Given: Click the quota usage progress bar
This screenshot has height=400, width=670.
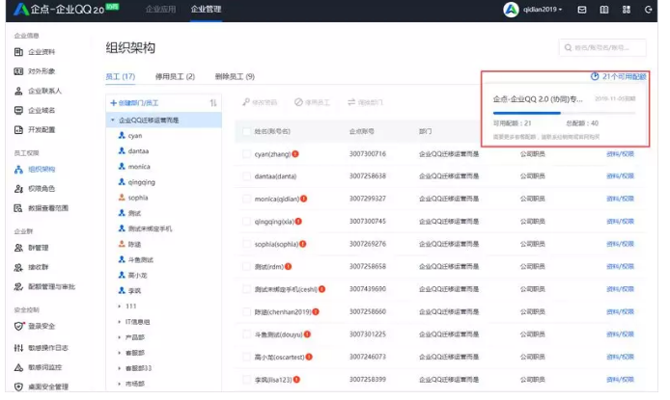Looking at the screenshot, I should (564, 113).
